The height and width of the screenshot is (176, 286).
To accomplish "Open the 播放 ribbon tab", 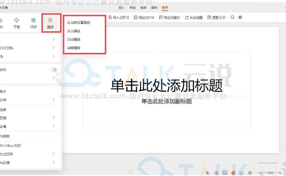I will [x=154, y=8].
